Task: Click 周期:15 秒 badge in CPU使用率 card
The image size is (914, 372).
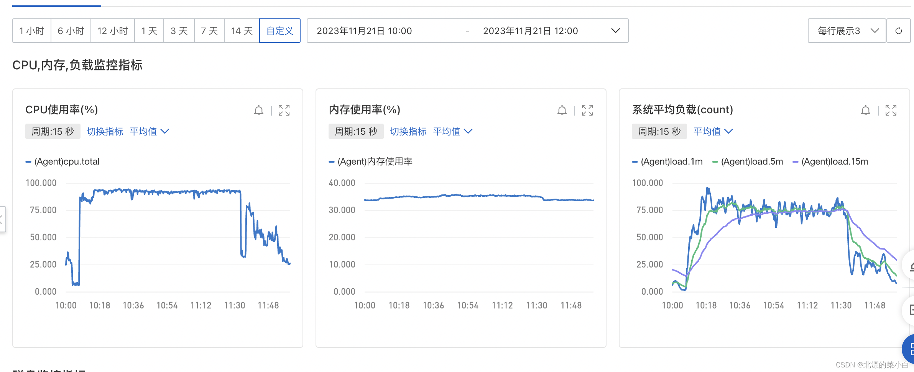Action: (x=53, y=131)
